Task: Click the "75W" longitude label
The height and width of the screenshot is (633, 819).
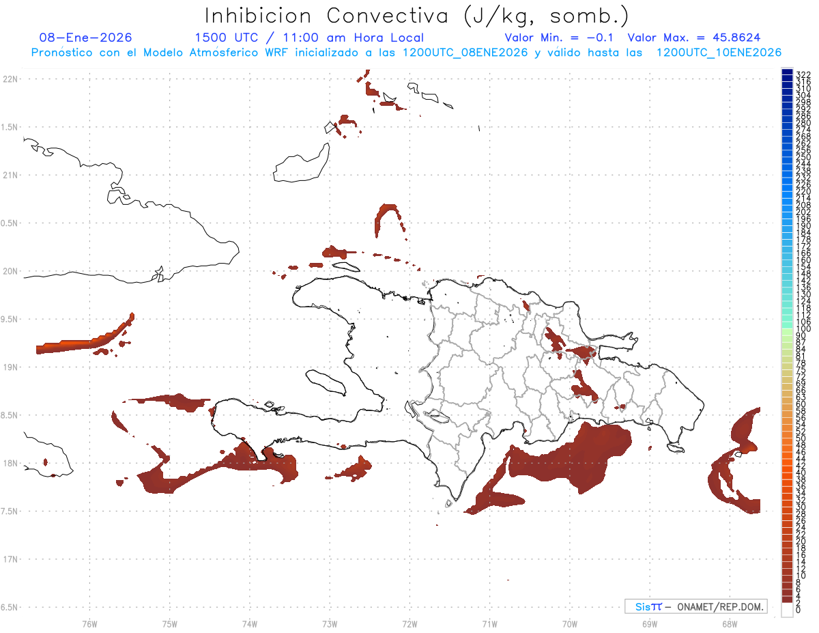Action: tap(169, 623)
